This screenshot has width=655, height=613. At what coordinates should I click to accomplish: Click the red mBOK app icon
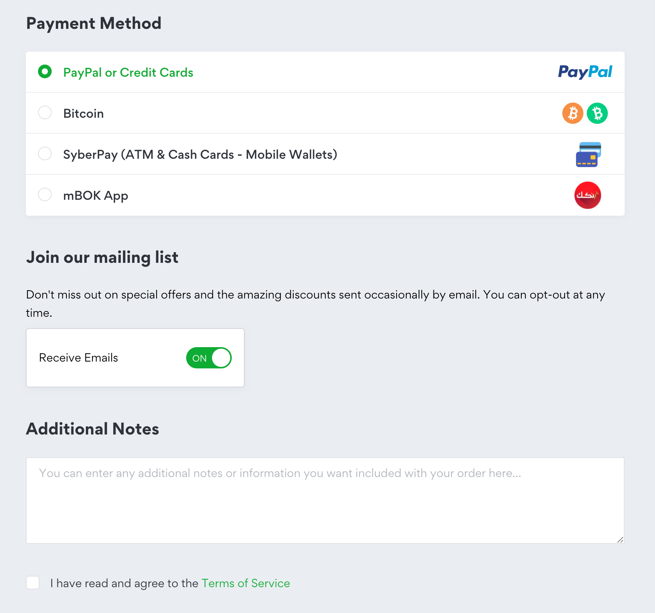[588, 195]
